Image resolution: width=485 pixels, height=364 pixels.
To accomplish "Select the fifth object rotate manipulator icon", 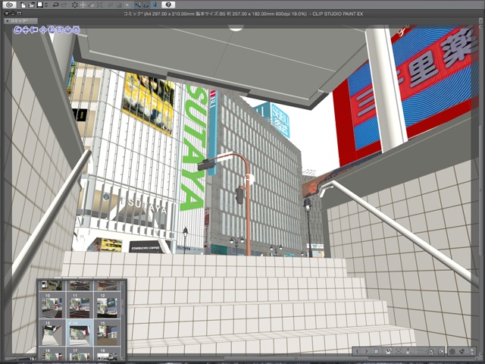I will click(x=52, y=30).
